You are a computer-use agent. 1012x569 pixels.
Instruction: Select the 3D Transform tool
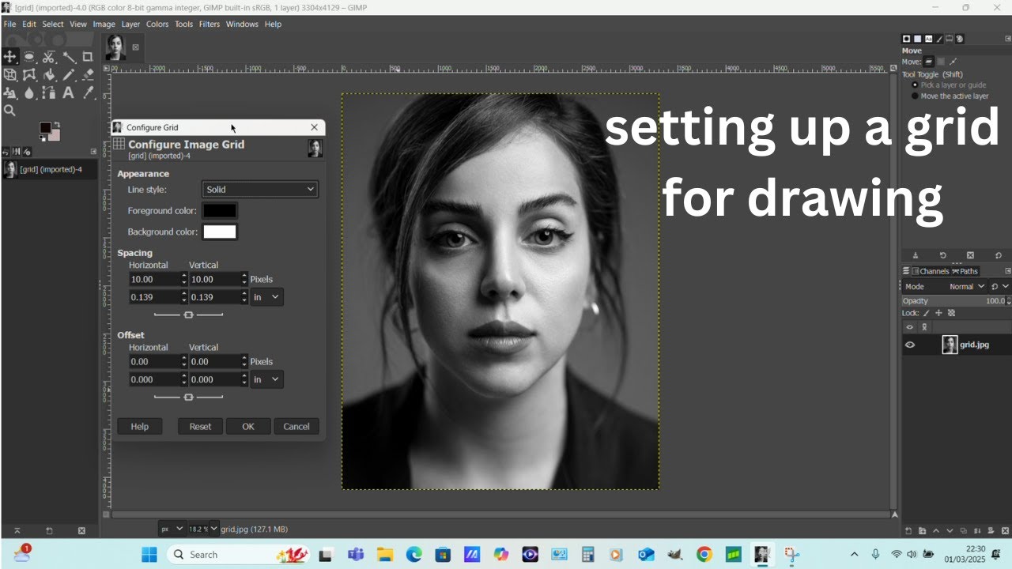tap(9, 75)
